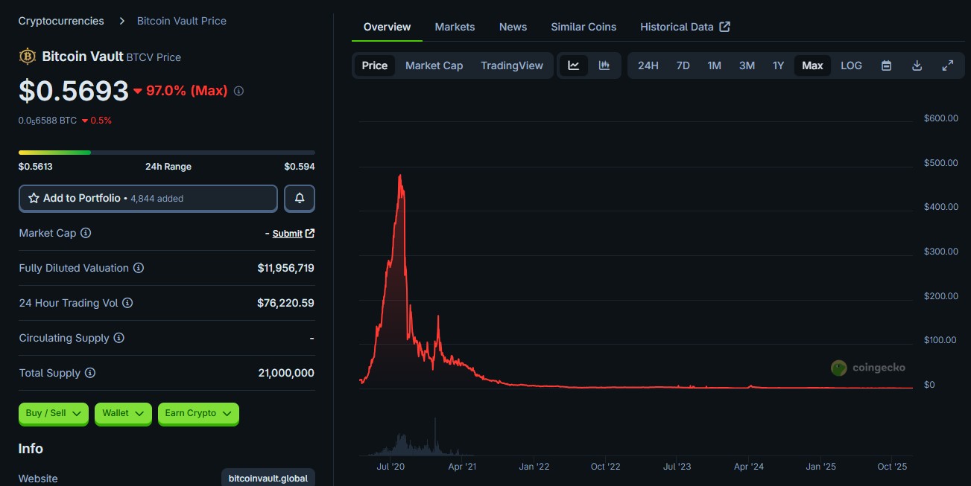
Task: Click the breadcrumb chevron separator
Action: [121, 21]
